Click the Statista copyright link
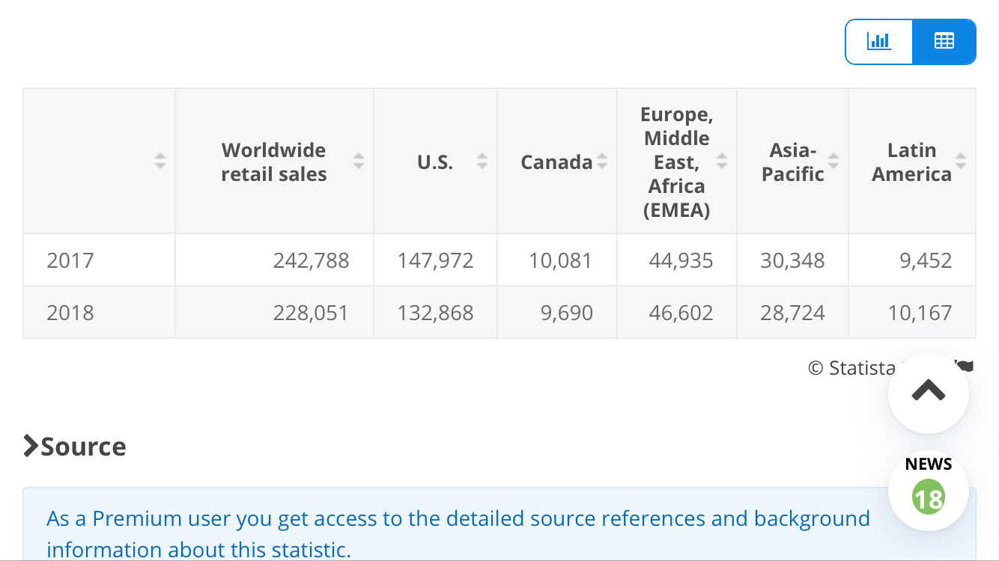999x561 pixels. click(851, 368)
